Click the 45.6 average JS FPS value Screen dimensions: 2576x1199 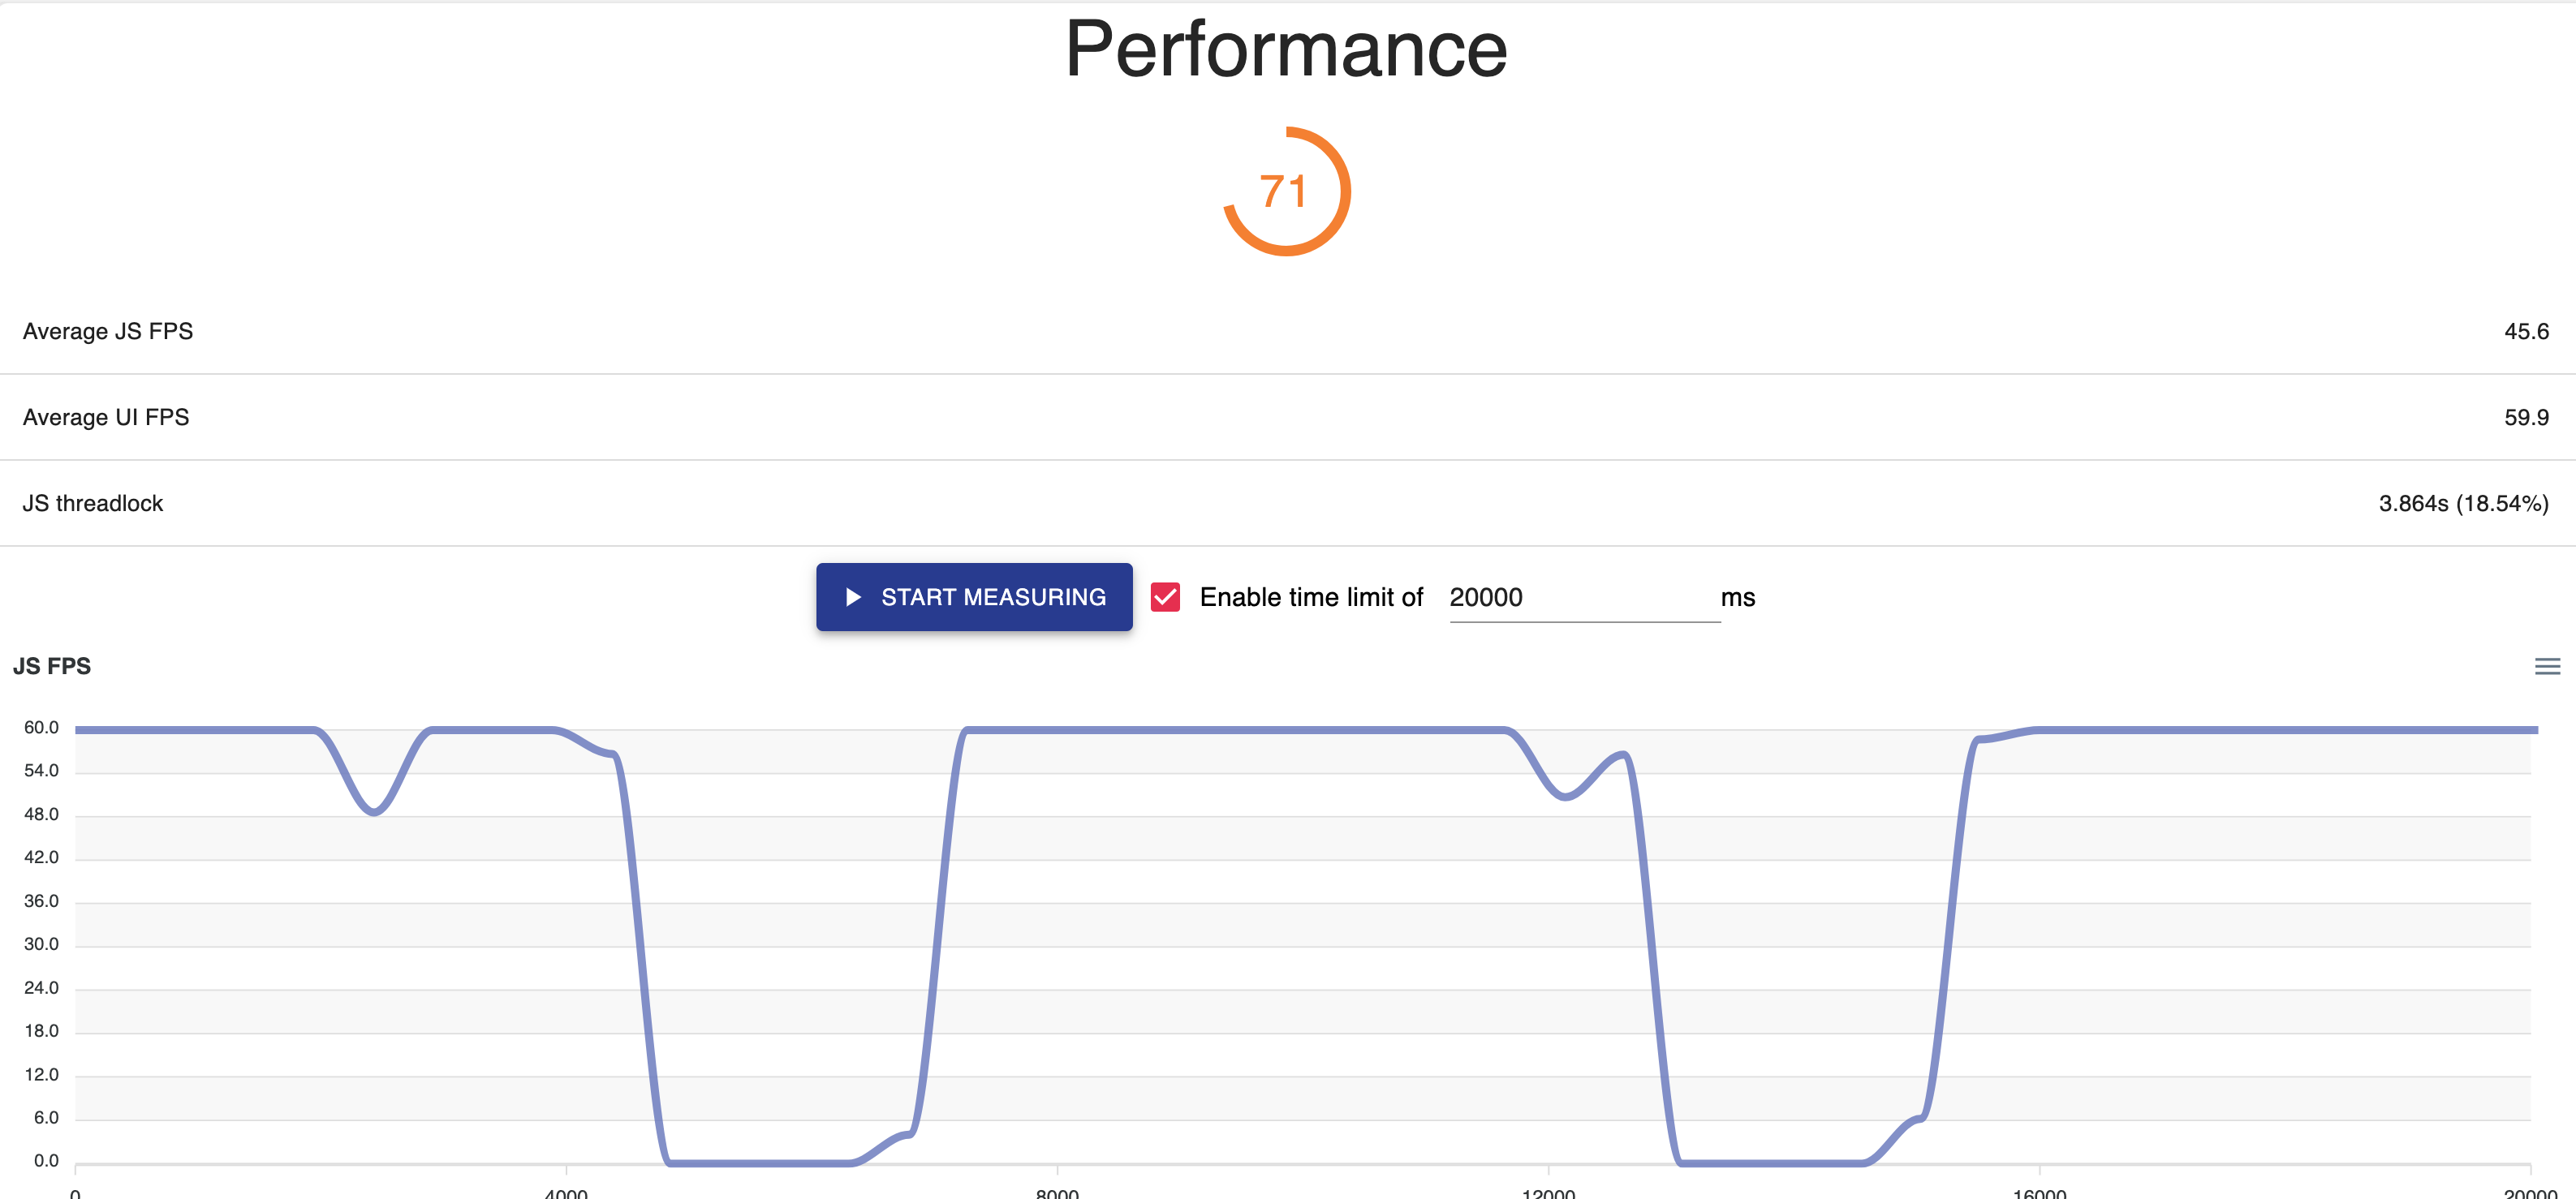(2525, 331)
